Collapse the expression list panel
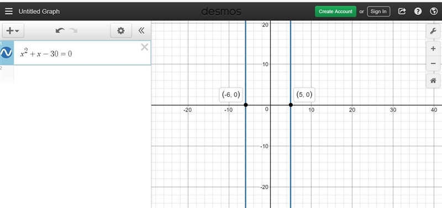This screenshot has height=208, width=442. coord(141,30)
